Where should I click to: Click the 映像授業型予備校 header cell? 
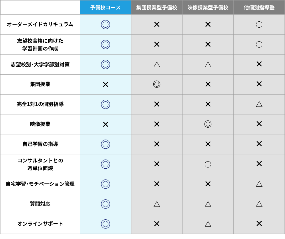[208, 8]
